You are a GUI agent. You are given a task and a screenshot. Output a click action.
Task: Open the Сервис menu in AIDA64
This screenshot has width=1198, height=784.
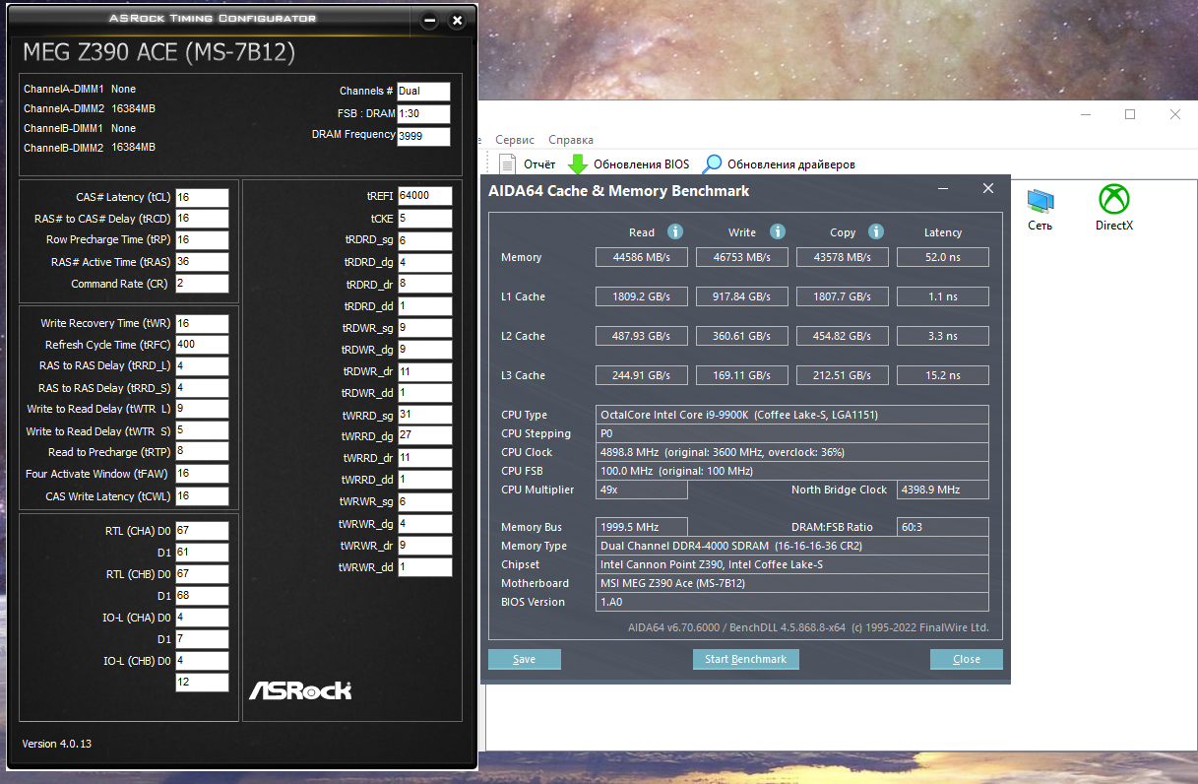click(x=516, y=140)
